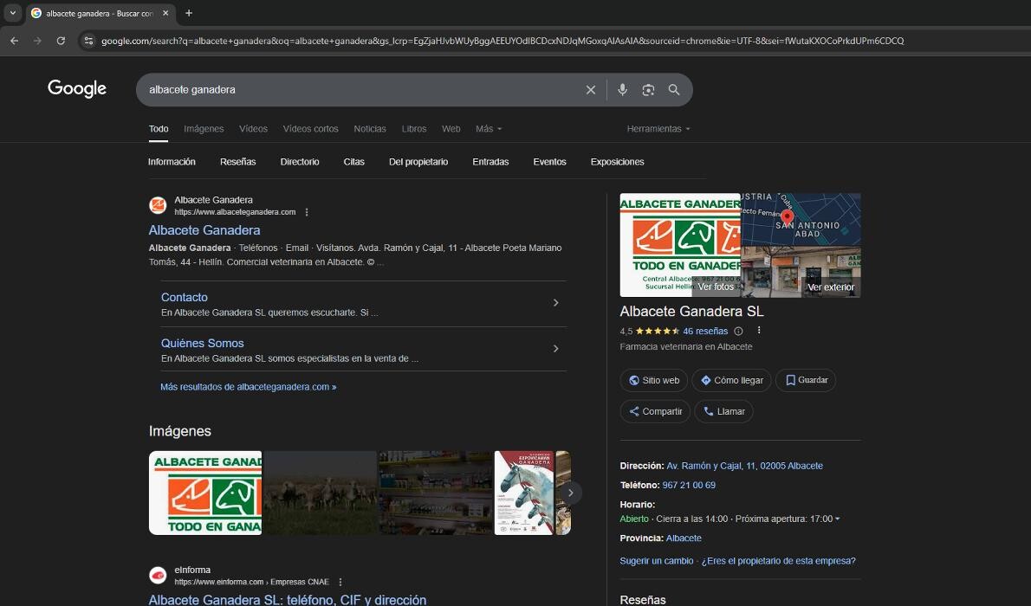Start voice search with microphone icon

pyautogui.click(x=622, y=90)
